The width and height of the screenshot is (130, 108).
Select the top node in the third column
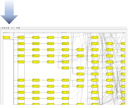pyautogui.click(x=36, y=38)
